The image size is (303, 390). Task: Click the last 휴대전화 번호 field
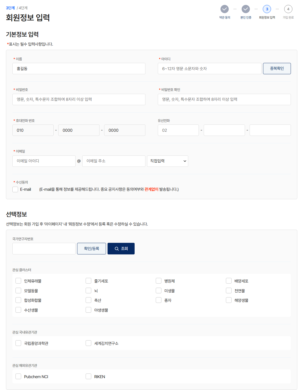[125, 130]
